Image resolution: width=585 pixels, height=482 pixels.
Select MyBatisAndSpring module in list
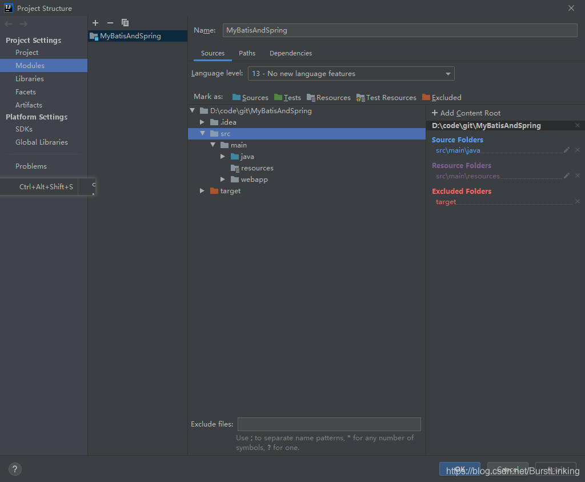[x=138, y=36]
